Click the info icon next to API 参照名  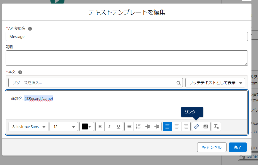(x=30, y=28)
